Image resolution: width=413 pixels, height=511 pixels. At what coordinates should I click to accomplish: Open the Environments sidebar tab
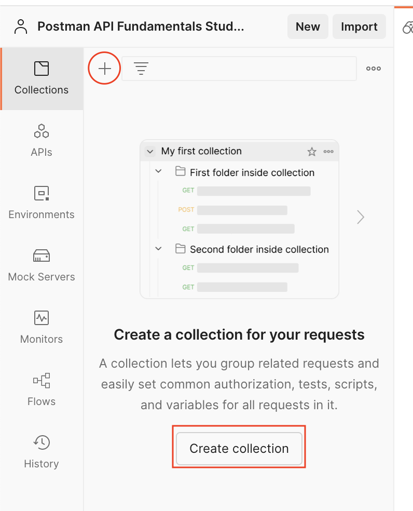(x=42, y=203)
